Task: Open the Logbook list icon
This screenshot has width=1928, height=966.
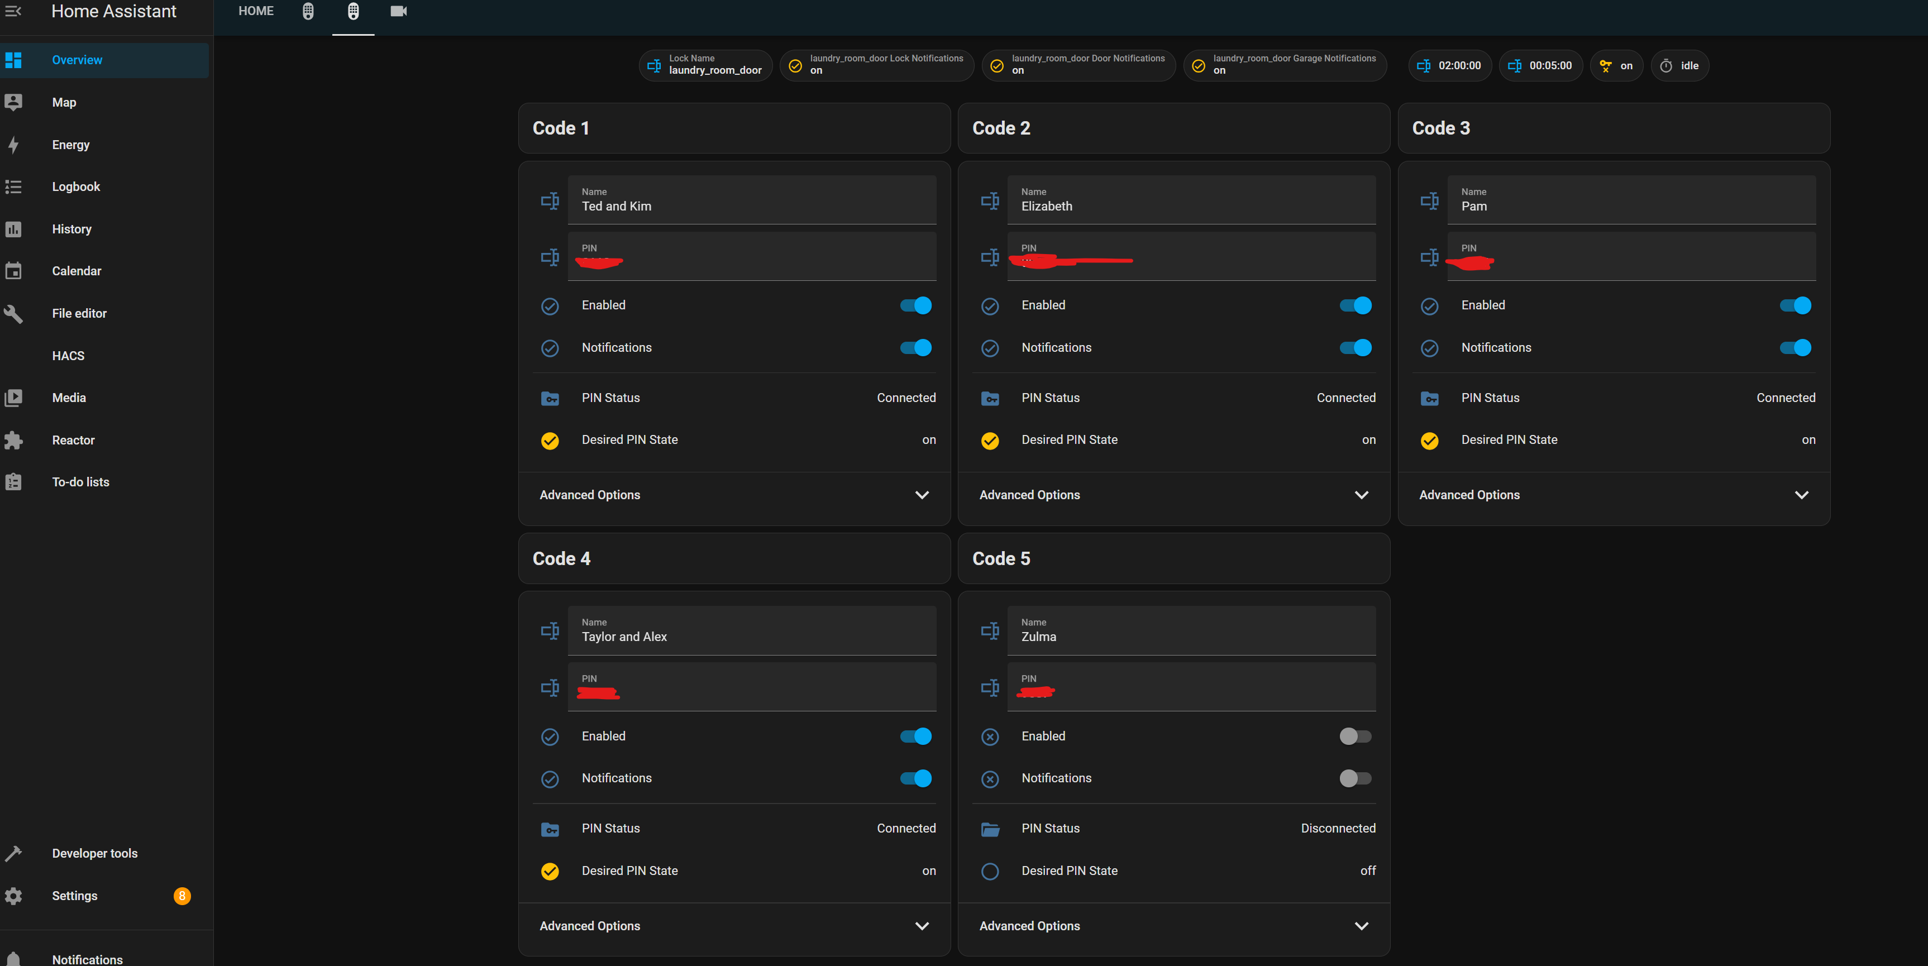Action: [13, 186]
